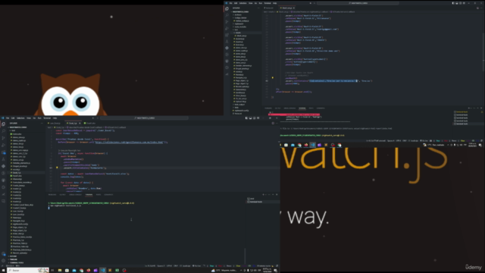This screenshot has width=485, height=273.
Task: Open Explorer more actions in the Excel_1.js window
Action: click(42, 123)
